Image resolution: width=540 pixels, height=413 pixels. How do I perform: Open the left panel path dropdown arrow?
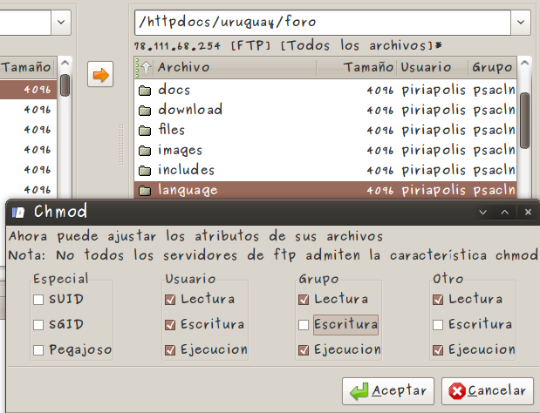click(61, 23)
